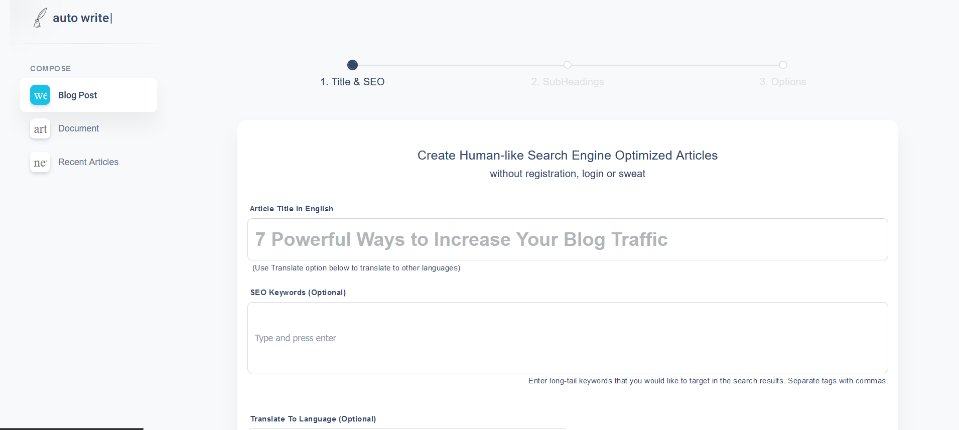
Task: Click the step 2 progress circle
Action: click(x=568, y=65)
